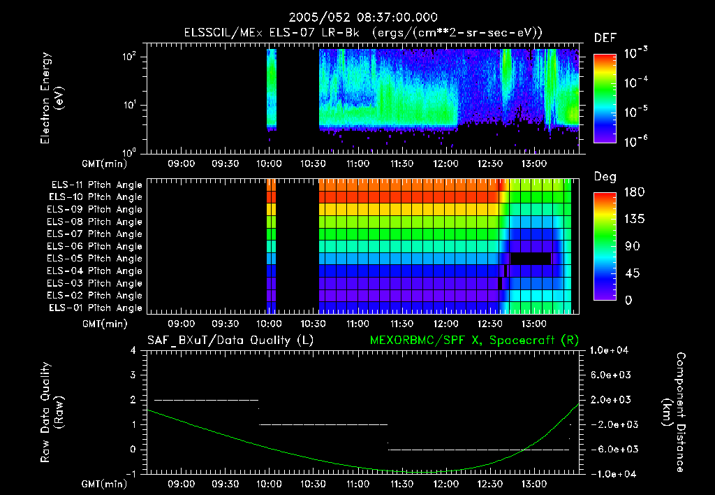Click the 1.0e+04 right axis value

coord(609,350)
